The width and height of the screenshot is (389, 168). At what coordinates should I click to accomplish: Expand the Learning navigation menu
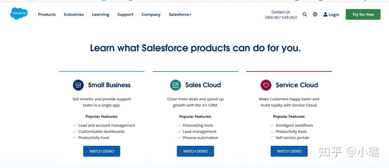100,14
